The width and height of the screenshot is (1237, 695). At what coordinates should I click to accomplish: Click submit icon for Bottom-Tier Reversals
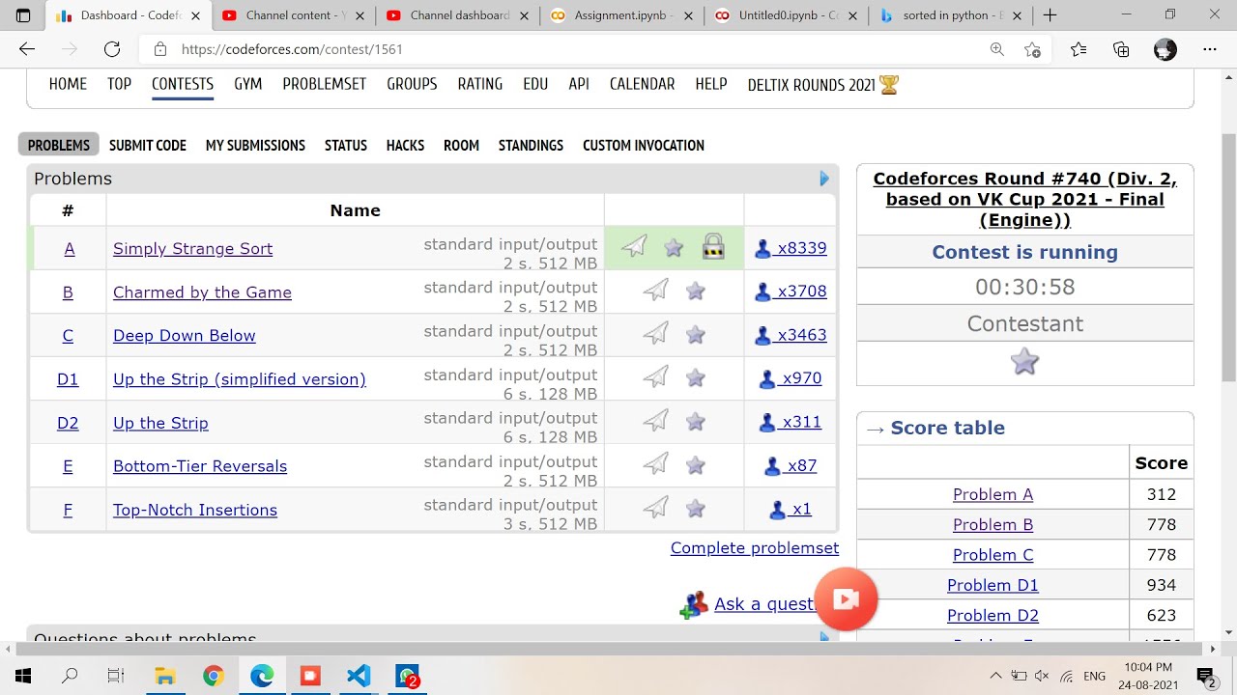click(656, 464)
